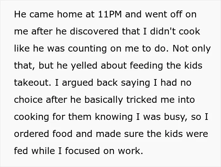
Task: Click the word "counting"
Action: (x=87, y=48)
